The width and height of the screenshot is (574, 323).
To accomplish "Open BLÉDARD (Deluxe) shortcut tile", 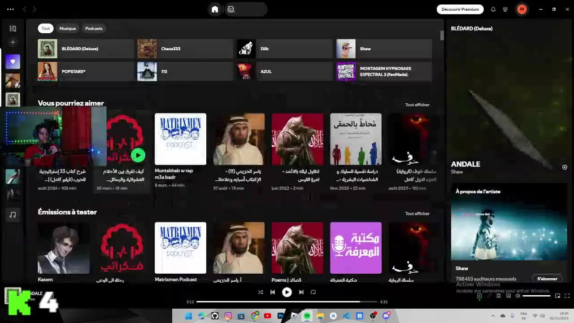I will coord(86,49).
